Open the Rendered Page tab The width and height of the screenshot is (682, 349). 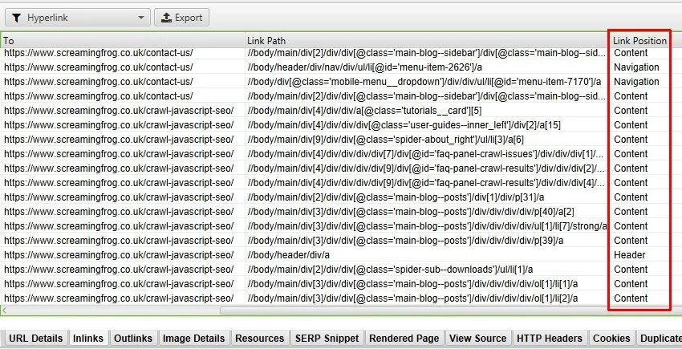tap(404, 339)
